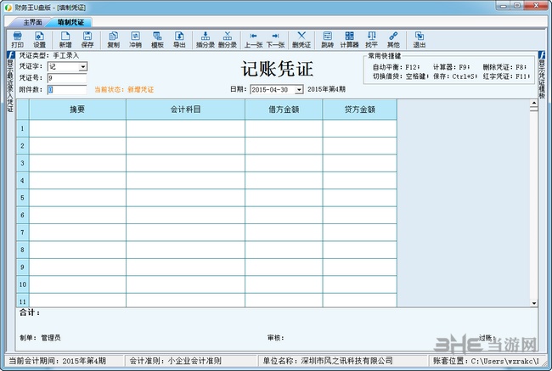Click the 复制 (Copy) toolbar icon

[113, 39]
